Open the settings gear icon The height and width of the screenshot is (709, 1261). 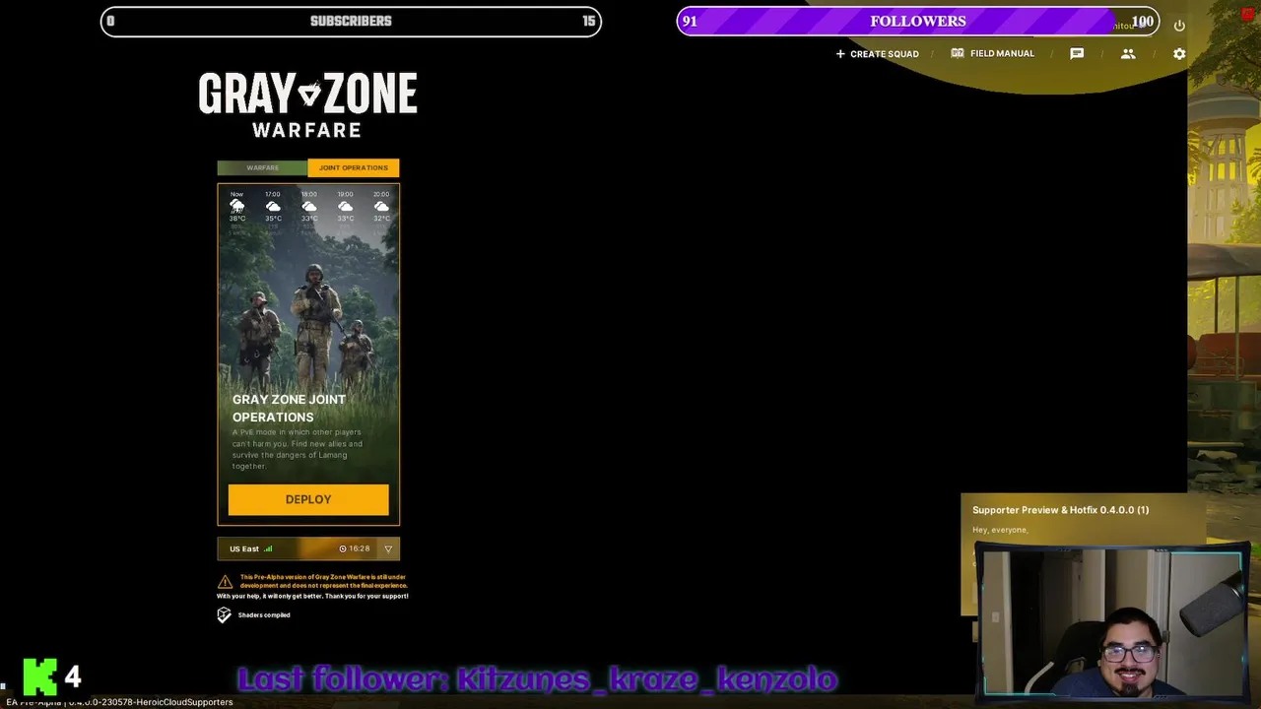tap(1179, 54)
